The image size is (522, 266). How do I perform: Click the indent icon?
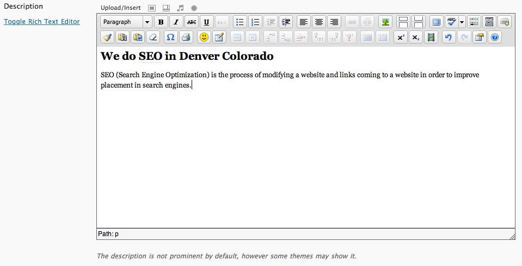tap(286, 22)
